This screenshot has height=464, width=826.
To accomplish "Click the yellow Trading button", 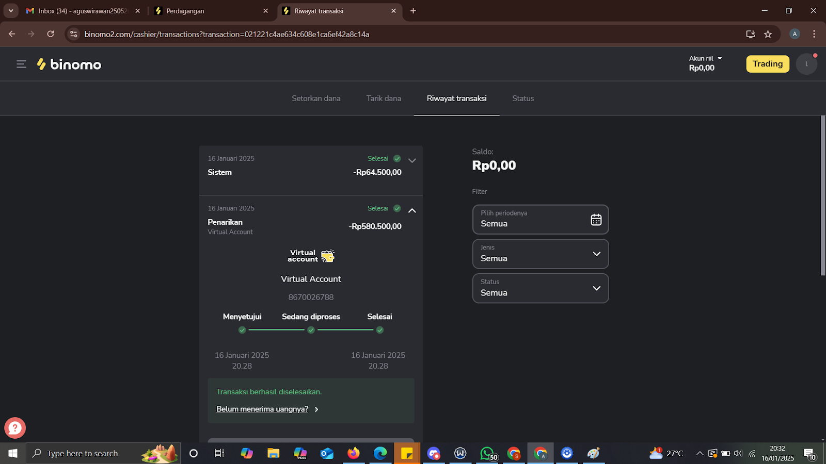I will pyautogui.click(x=767, y=64).
